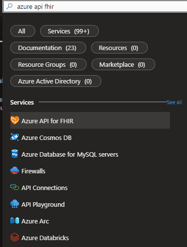Click the Azure Databricks stacked icon
The image size is (187, 247).
pyautogui.click(x=15, y=237)
